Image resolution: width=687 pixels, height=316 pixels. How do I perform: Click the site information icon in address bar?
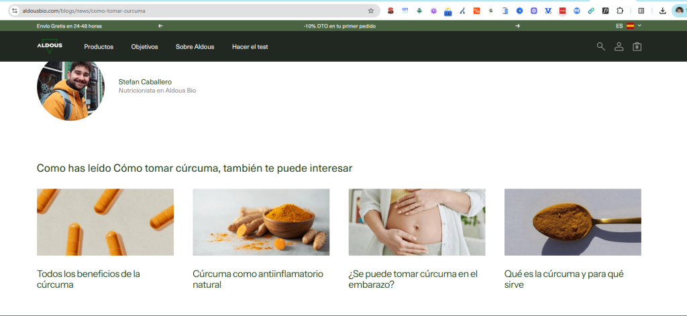point(14,11)
